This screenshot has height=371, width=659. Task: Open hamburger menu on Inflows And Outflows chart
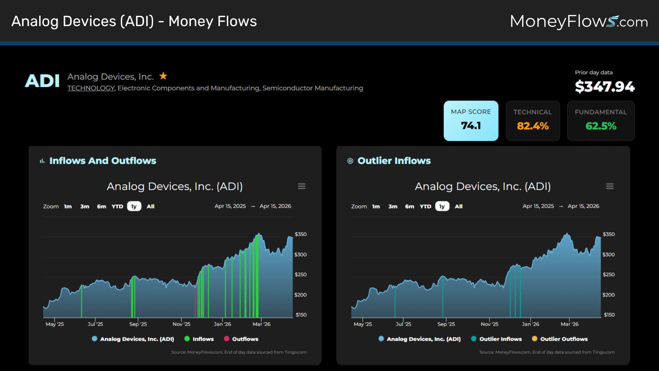(301, 186)
